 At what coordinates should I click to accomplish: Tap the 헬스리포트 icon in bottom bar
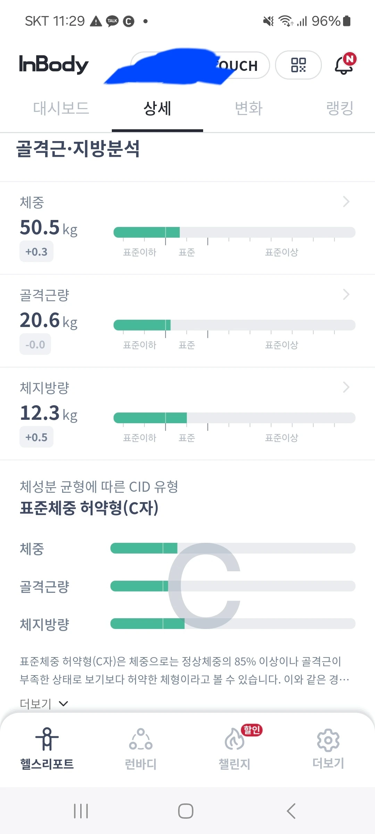point(47,739)
